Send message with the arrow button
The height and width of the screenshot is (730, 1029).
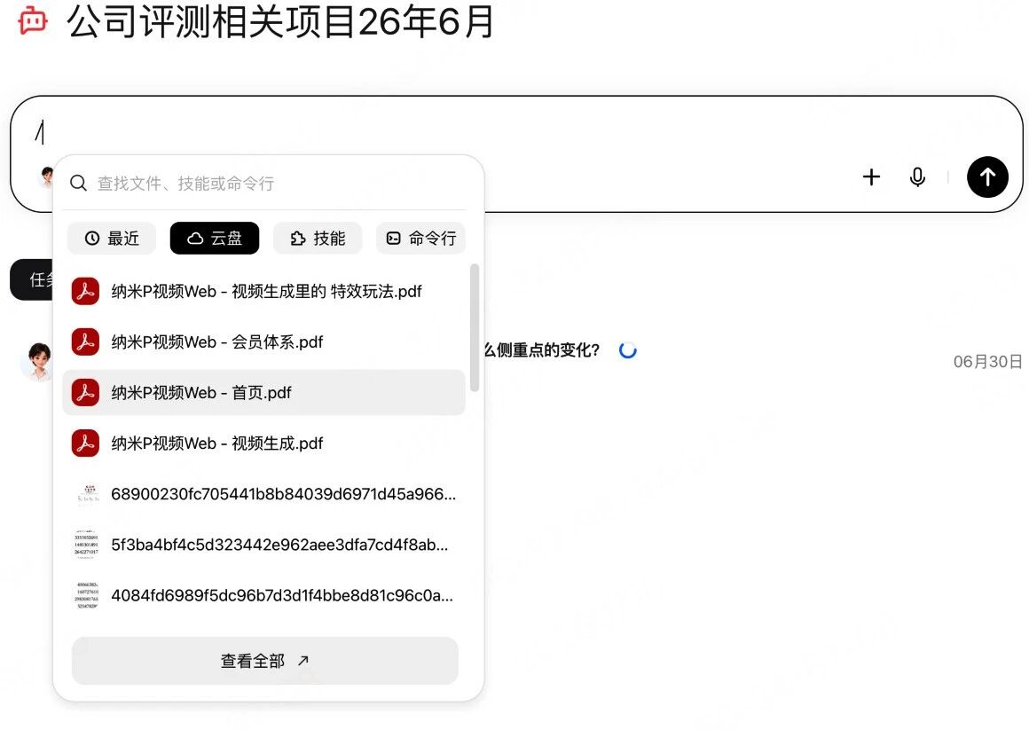(x=987, y=177)
